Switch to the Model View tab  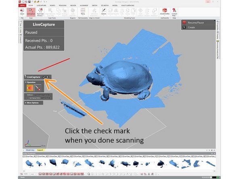30,150
